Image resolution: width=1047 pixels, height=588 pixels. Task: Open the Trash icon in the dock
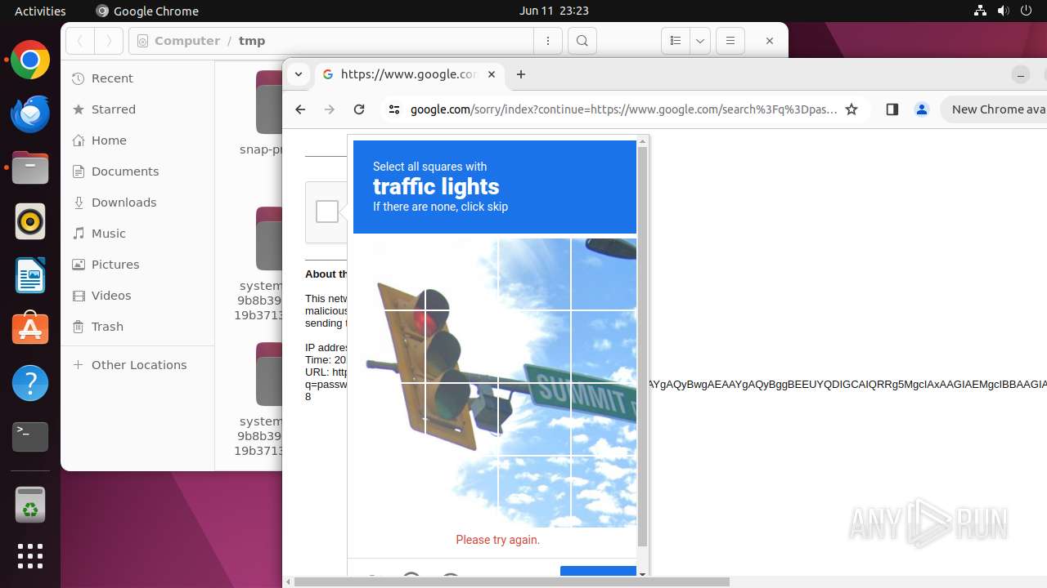30,505
